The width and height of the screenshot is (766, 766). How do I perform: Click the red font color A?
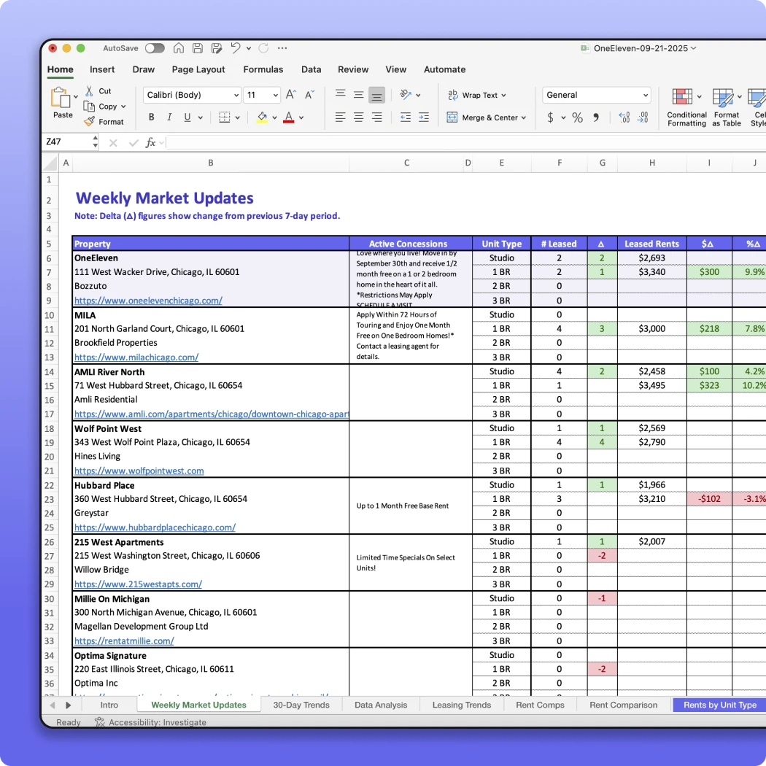pyautogui.click(x=289, y=117)
